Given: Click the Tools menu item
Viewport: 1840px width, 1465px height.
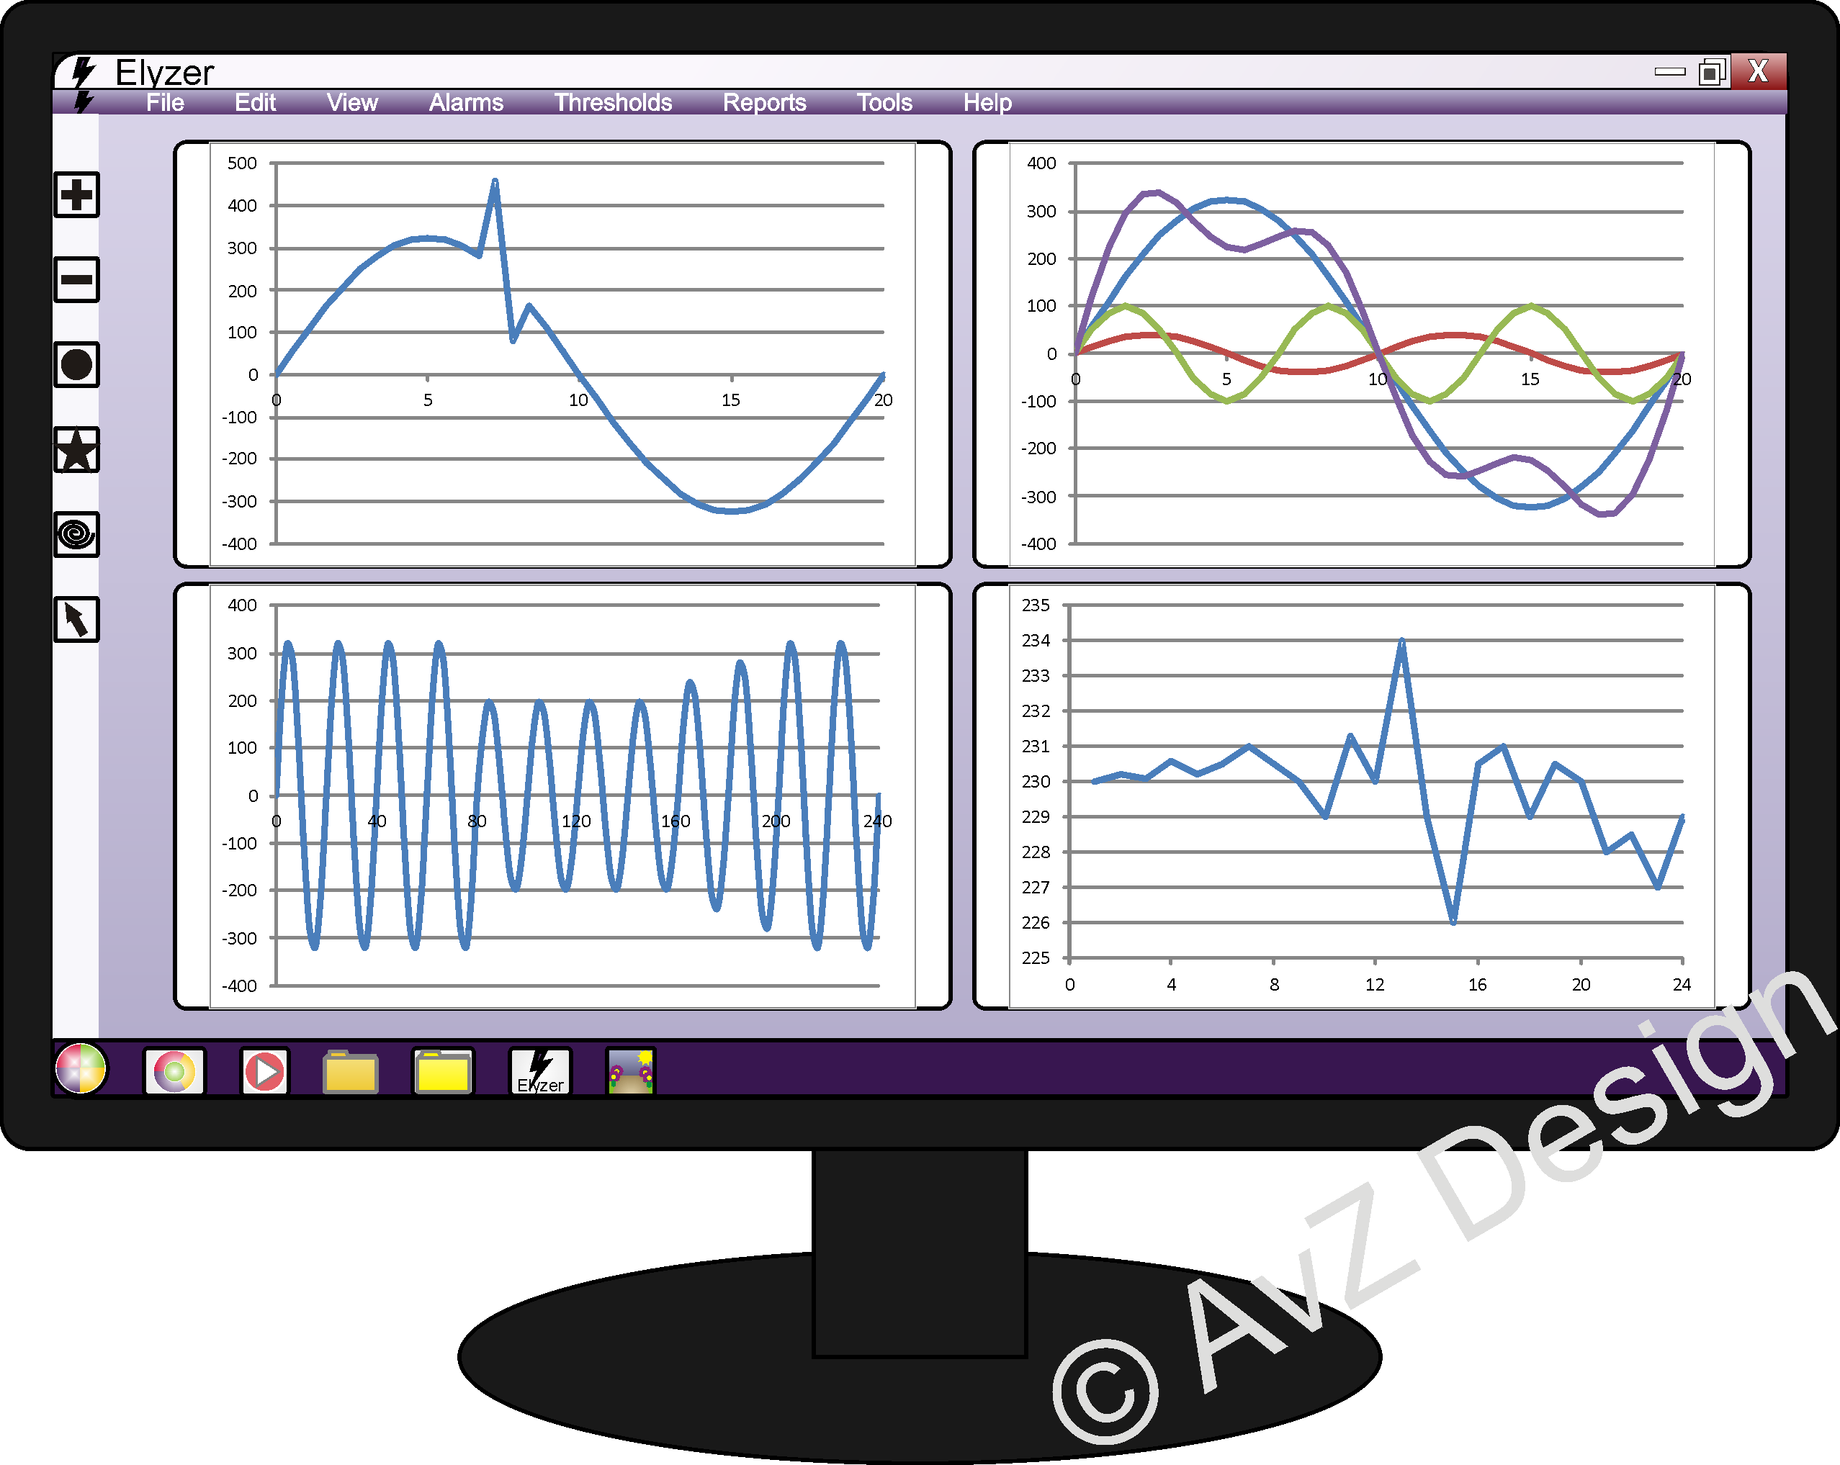Looking at the screenshot, I should point(884,102).
